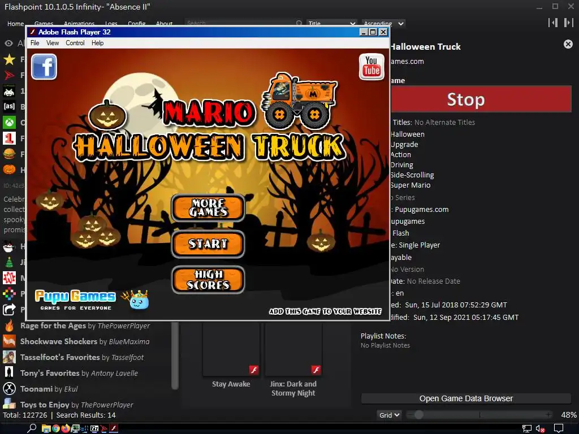This screenshot has width=579, height=434.
Task: Select the Christmas tree playlist icon
Action: coord(9,262)
